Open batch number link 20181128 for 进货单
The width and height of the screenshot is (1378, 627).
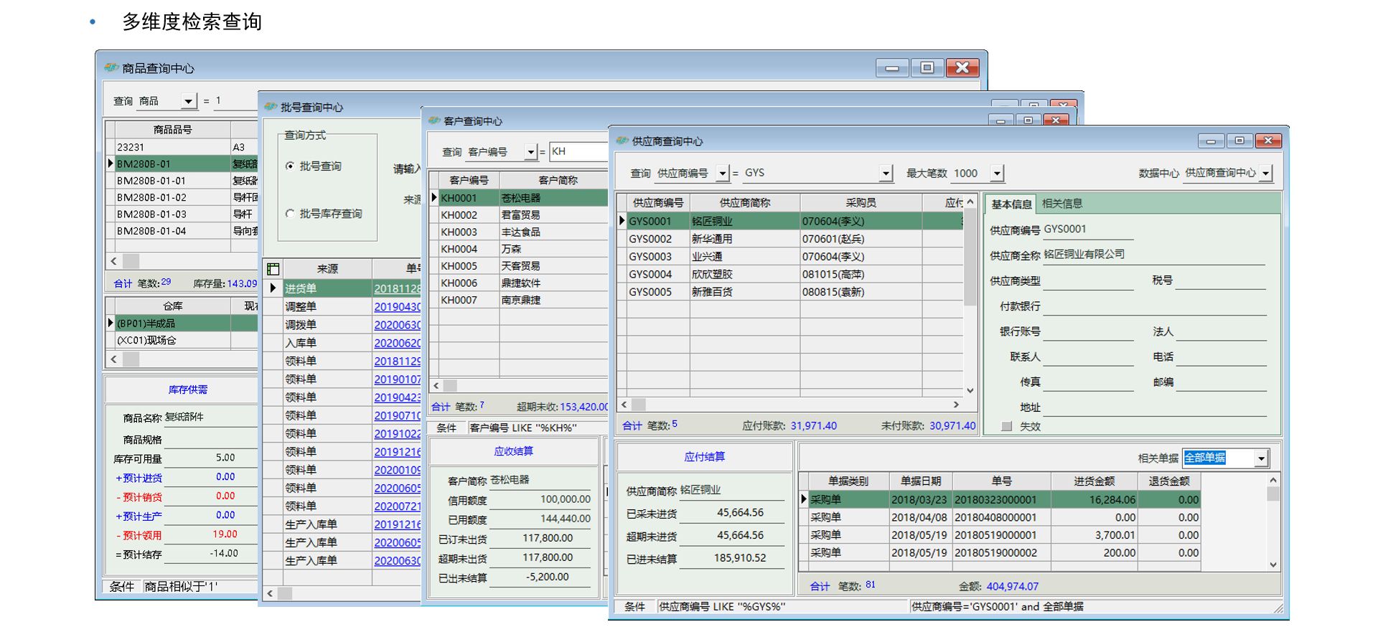(x=397, y=288)
